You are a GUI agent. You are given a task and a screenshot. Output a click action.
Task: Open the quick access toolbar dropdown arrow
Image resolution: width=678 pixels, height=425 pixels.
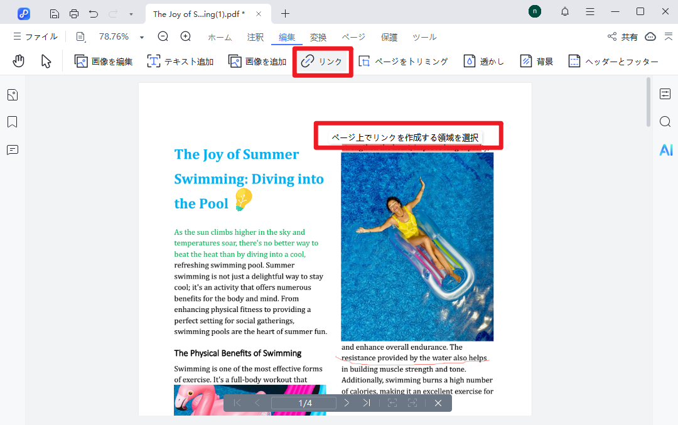[131, 14]
